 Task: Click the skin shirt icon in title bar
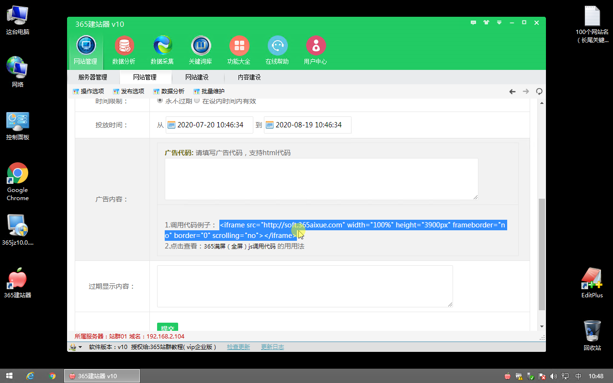(487, 23)
